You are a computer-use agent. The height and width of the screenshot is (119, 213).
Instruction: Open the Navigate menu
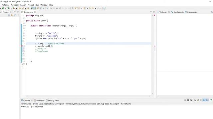[x=15, y=5]
